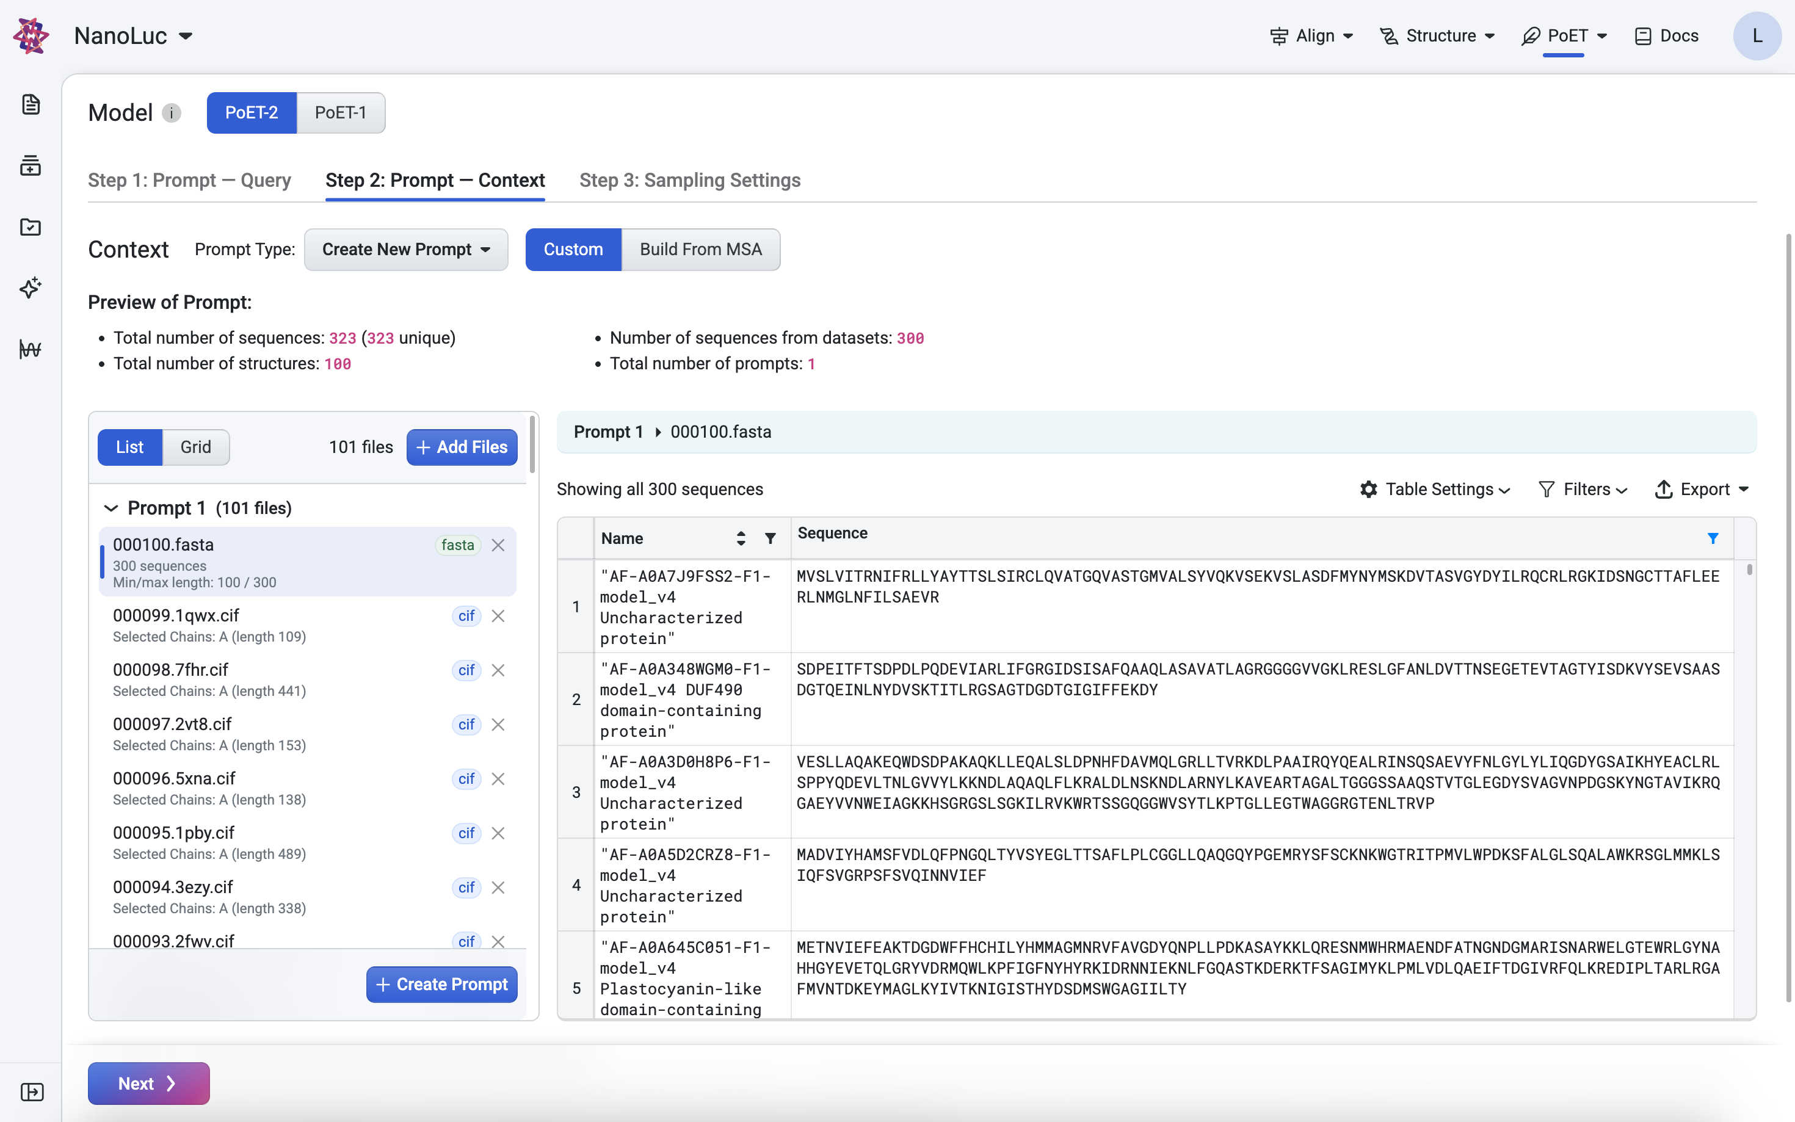
Task: Click the AF-A0A5D2CRZ8 name cell
Action: (x=691, y=885)
